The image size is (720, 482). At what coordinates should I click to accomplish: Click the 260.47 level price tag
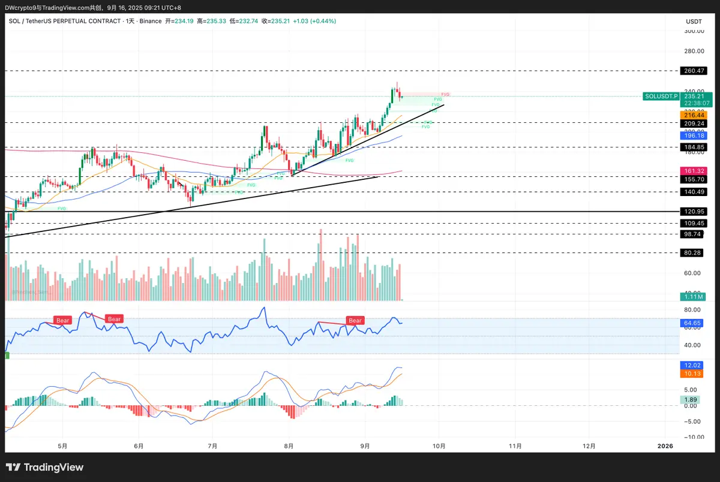[694, 71]
